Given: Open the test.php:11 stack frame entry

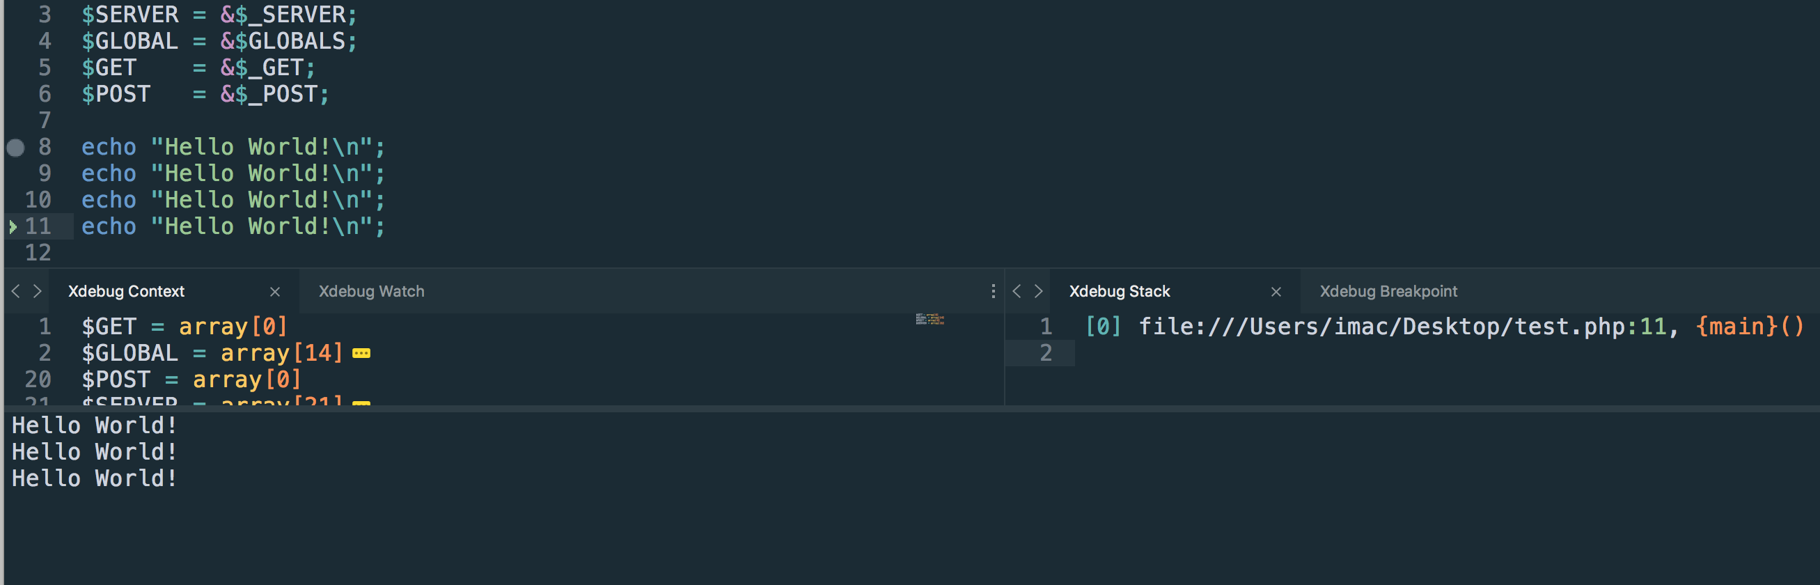Looking at the screenshot, I should tap(1443, 327).
